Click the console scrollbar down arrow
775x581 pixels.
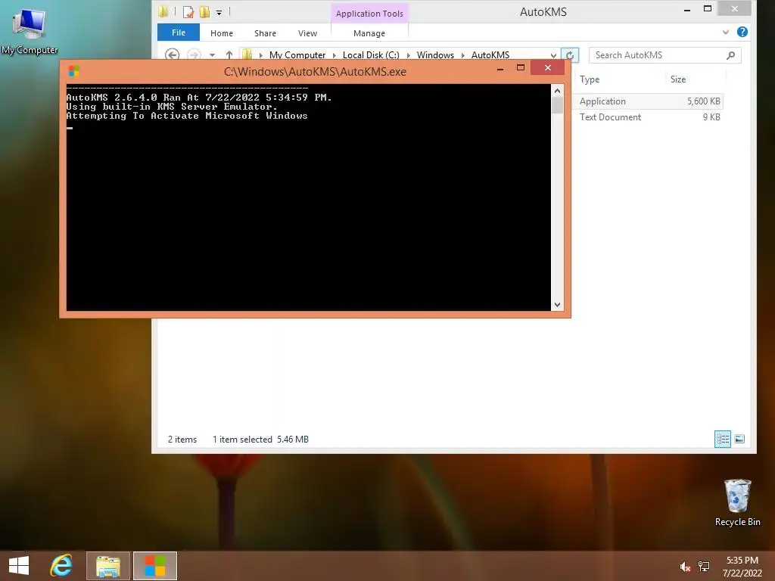(x=557, y=304)
